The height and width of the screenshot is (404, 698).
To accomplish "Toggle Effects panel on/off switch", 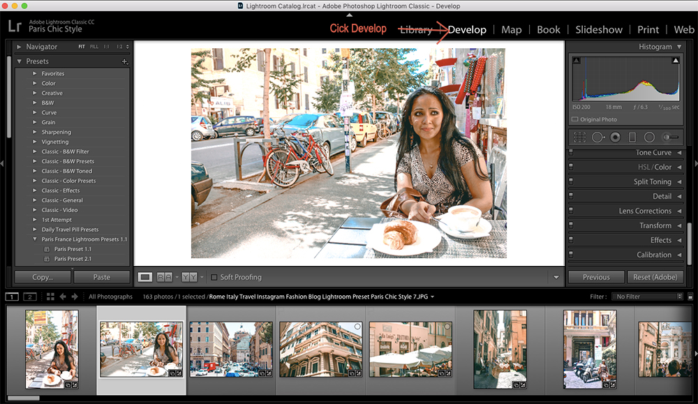I will 571,240.
